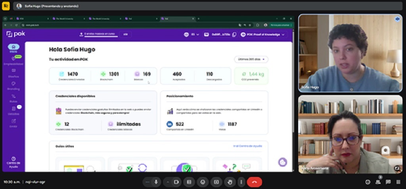406x189 pixels.
Task: Open POK: Proof of Knowledge account dropdown
Action: tap(264, 35)
